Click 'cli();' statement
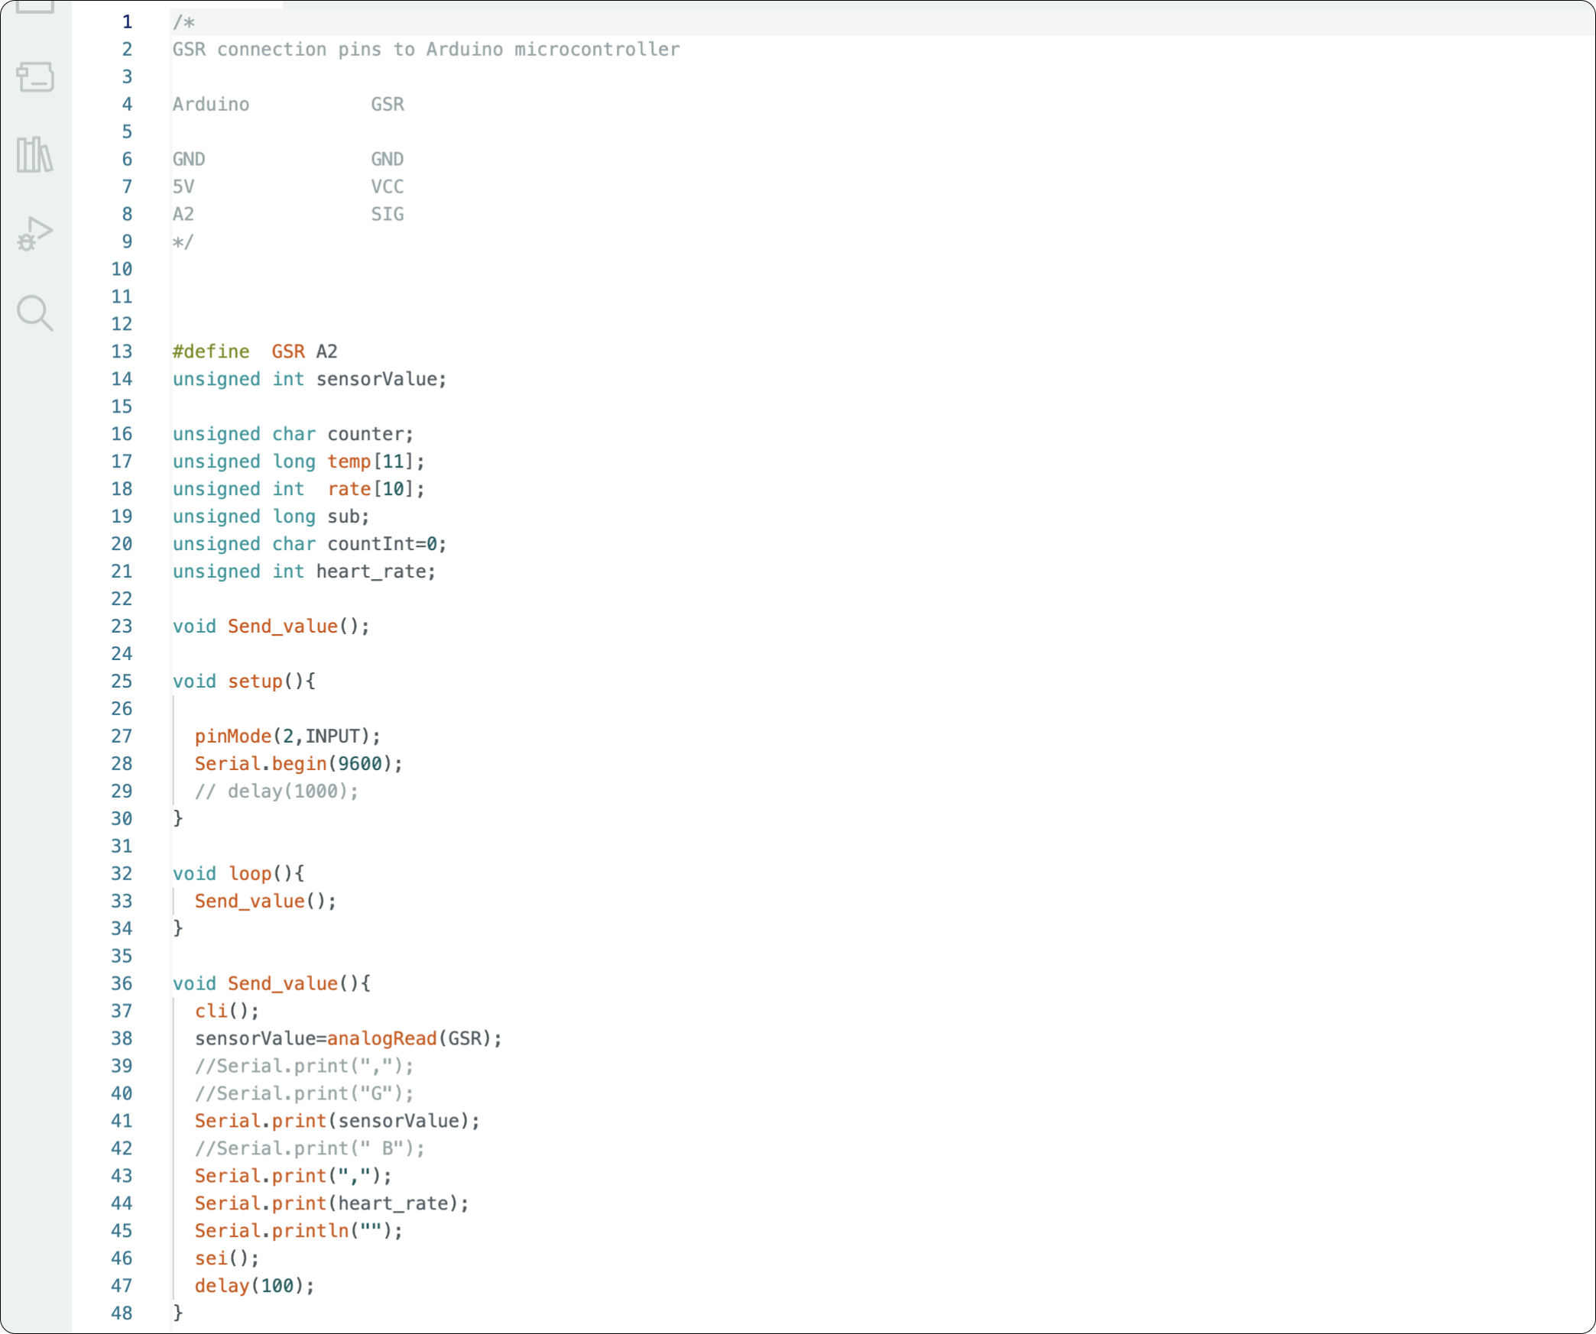Viewport: 1596px width, 1334px height. pos(227,1011)
